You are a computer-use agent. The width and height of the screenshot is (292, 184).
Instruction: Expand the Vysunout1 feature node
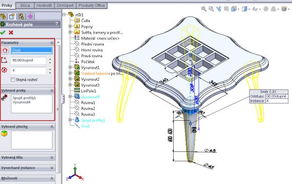[70, 67]
